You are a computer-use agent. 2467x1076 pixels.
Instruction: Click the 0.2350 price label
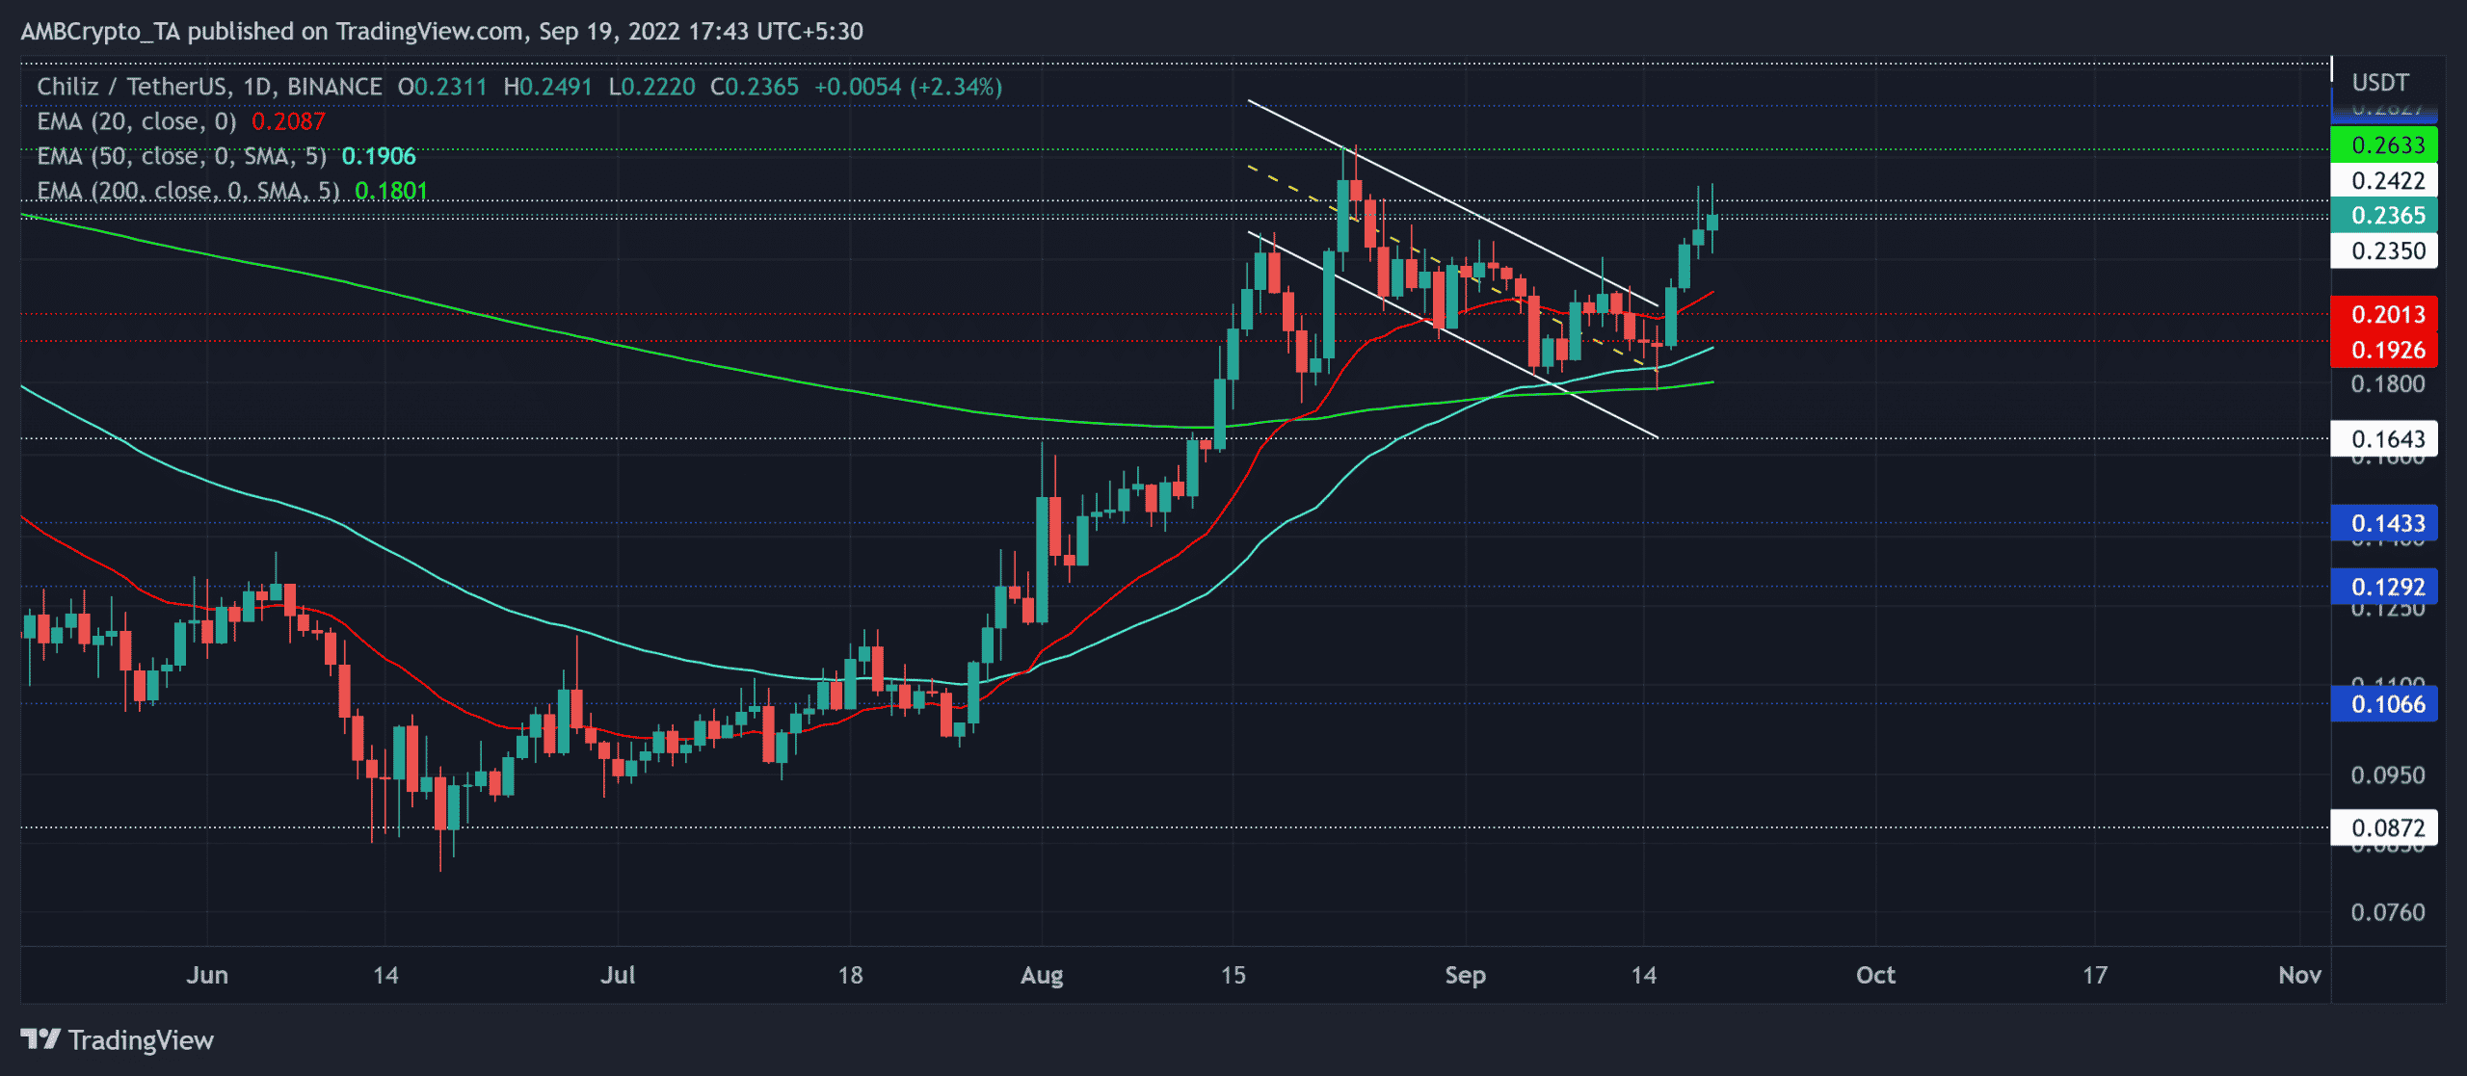pyautogui.click(x=2384, y=250)
